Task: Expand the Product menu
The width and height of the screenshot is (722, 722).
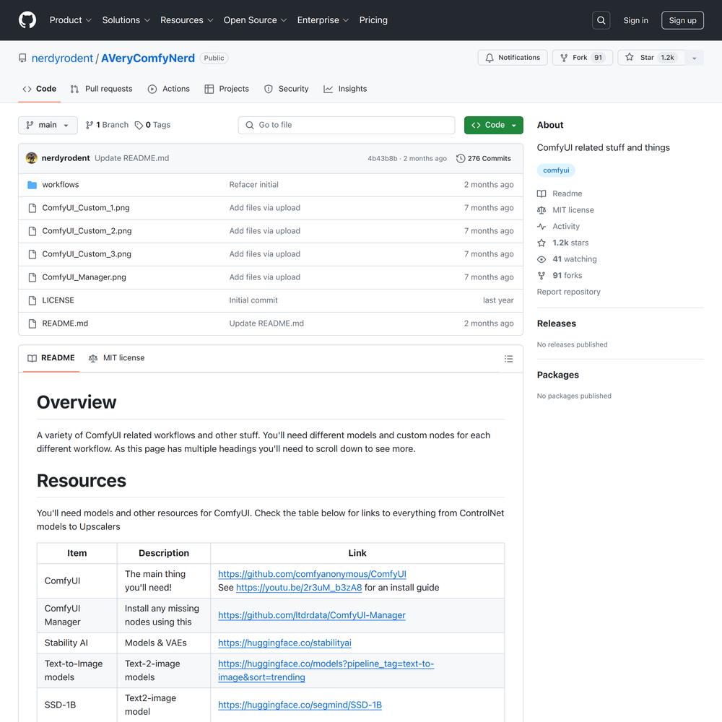Action: pos(71,20)
